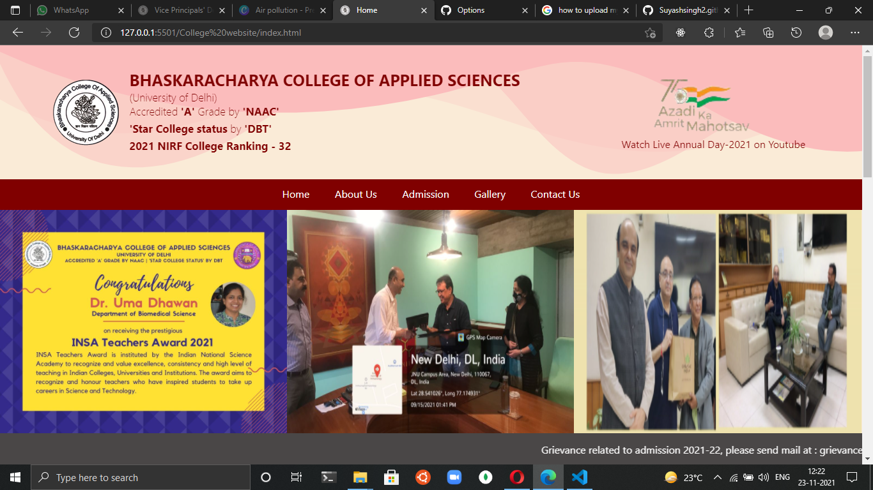Launch Visual Studio Code from taskbar
The height and width of the screenshot is (490, 873).
point(579,477)
